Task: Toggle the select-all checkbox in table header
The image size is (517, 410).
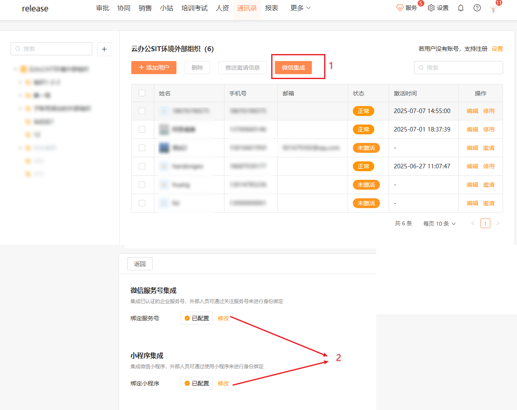Action: coord(142,93)
